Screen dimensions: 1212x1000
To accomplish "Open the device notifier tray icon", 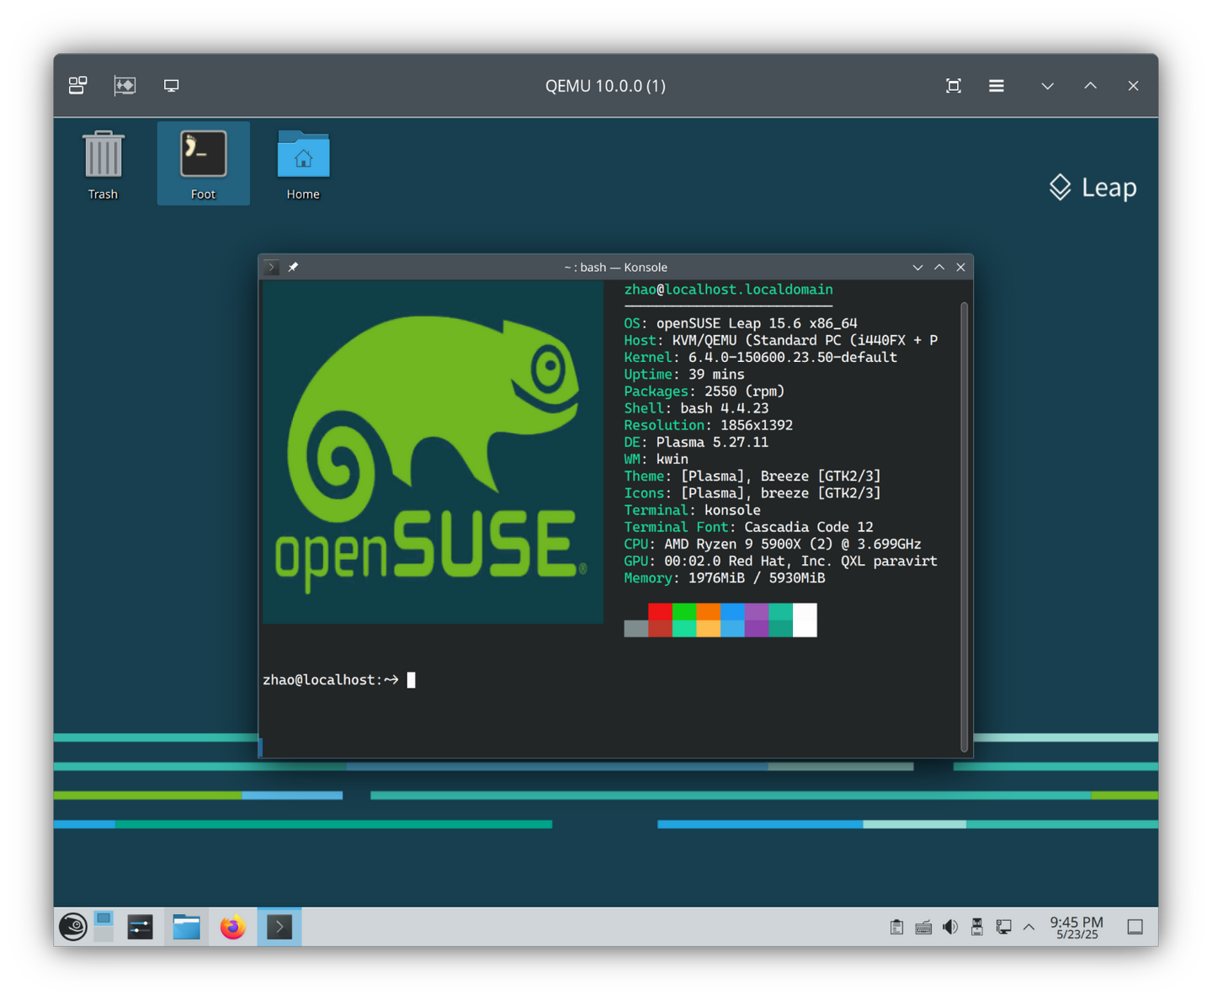I will point(977,926).
